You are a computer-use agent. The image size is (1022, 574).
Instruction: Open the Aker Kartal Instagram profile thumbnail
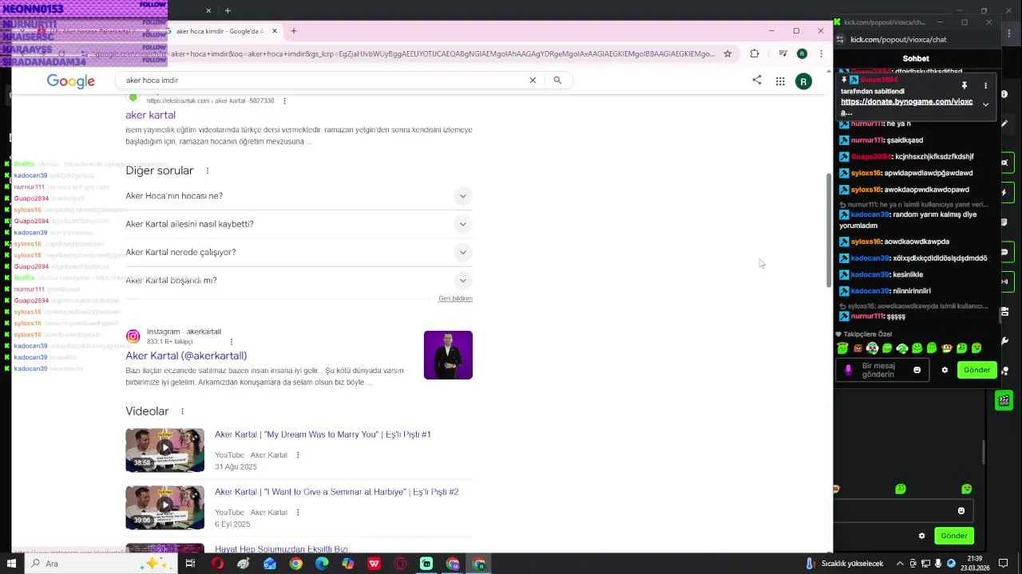448,355
